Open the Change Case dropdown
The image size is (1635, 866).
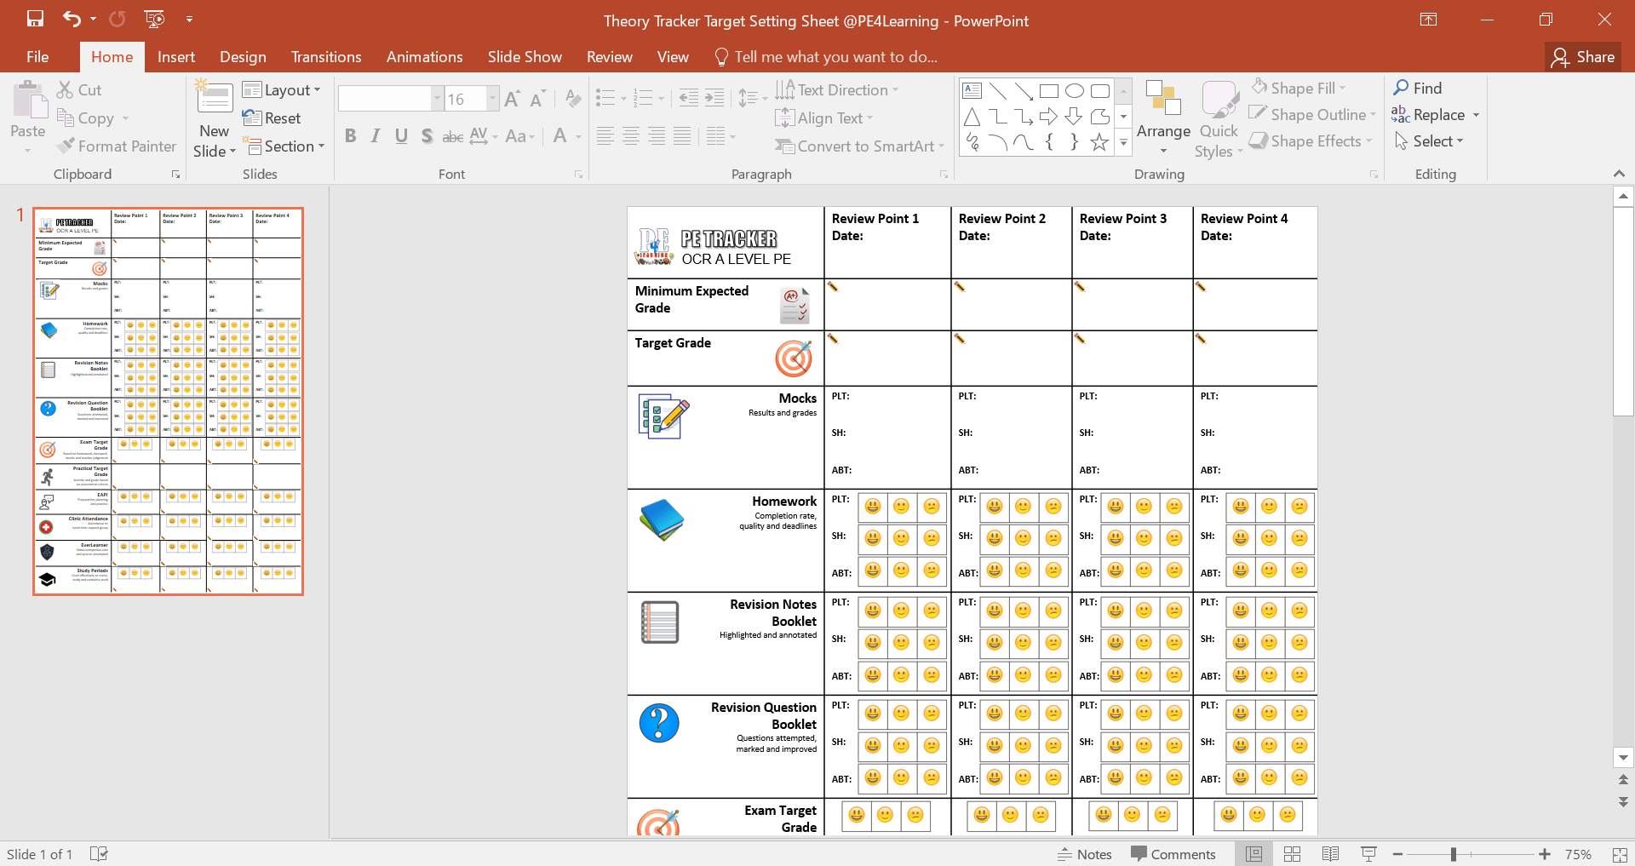coord(520,136)
